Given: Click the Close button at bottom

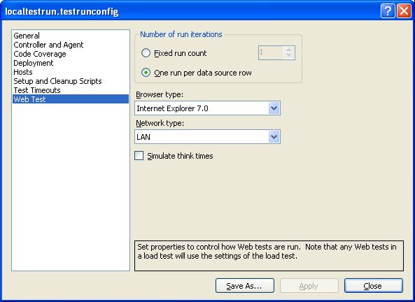Looking at the screenshot, I should (374, 286).
